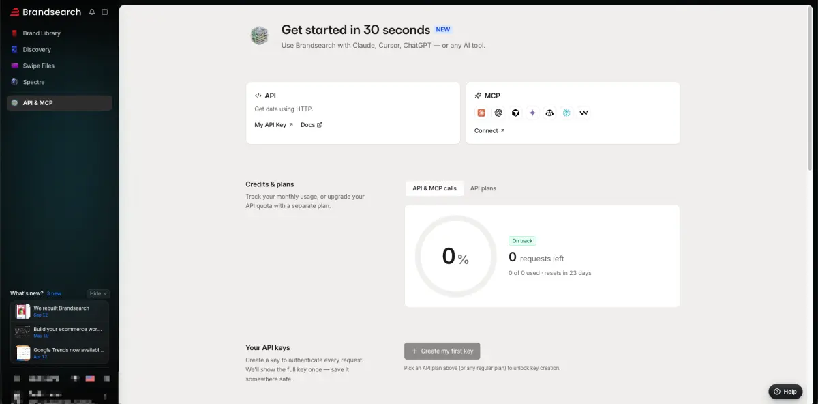Hide the What's new panel
818x404 pixels.
98,293
